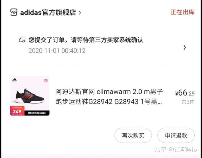Click the 再次购买 button
This screenshot has width=202, height=158.
133,136
